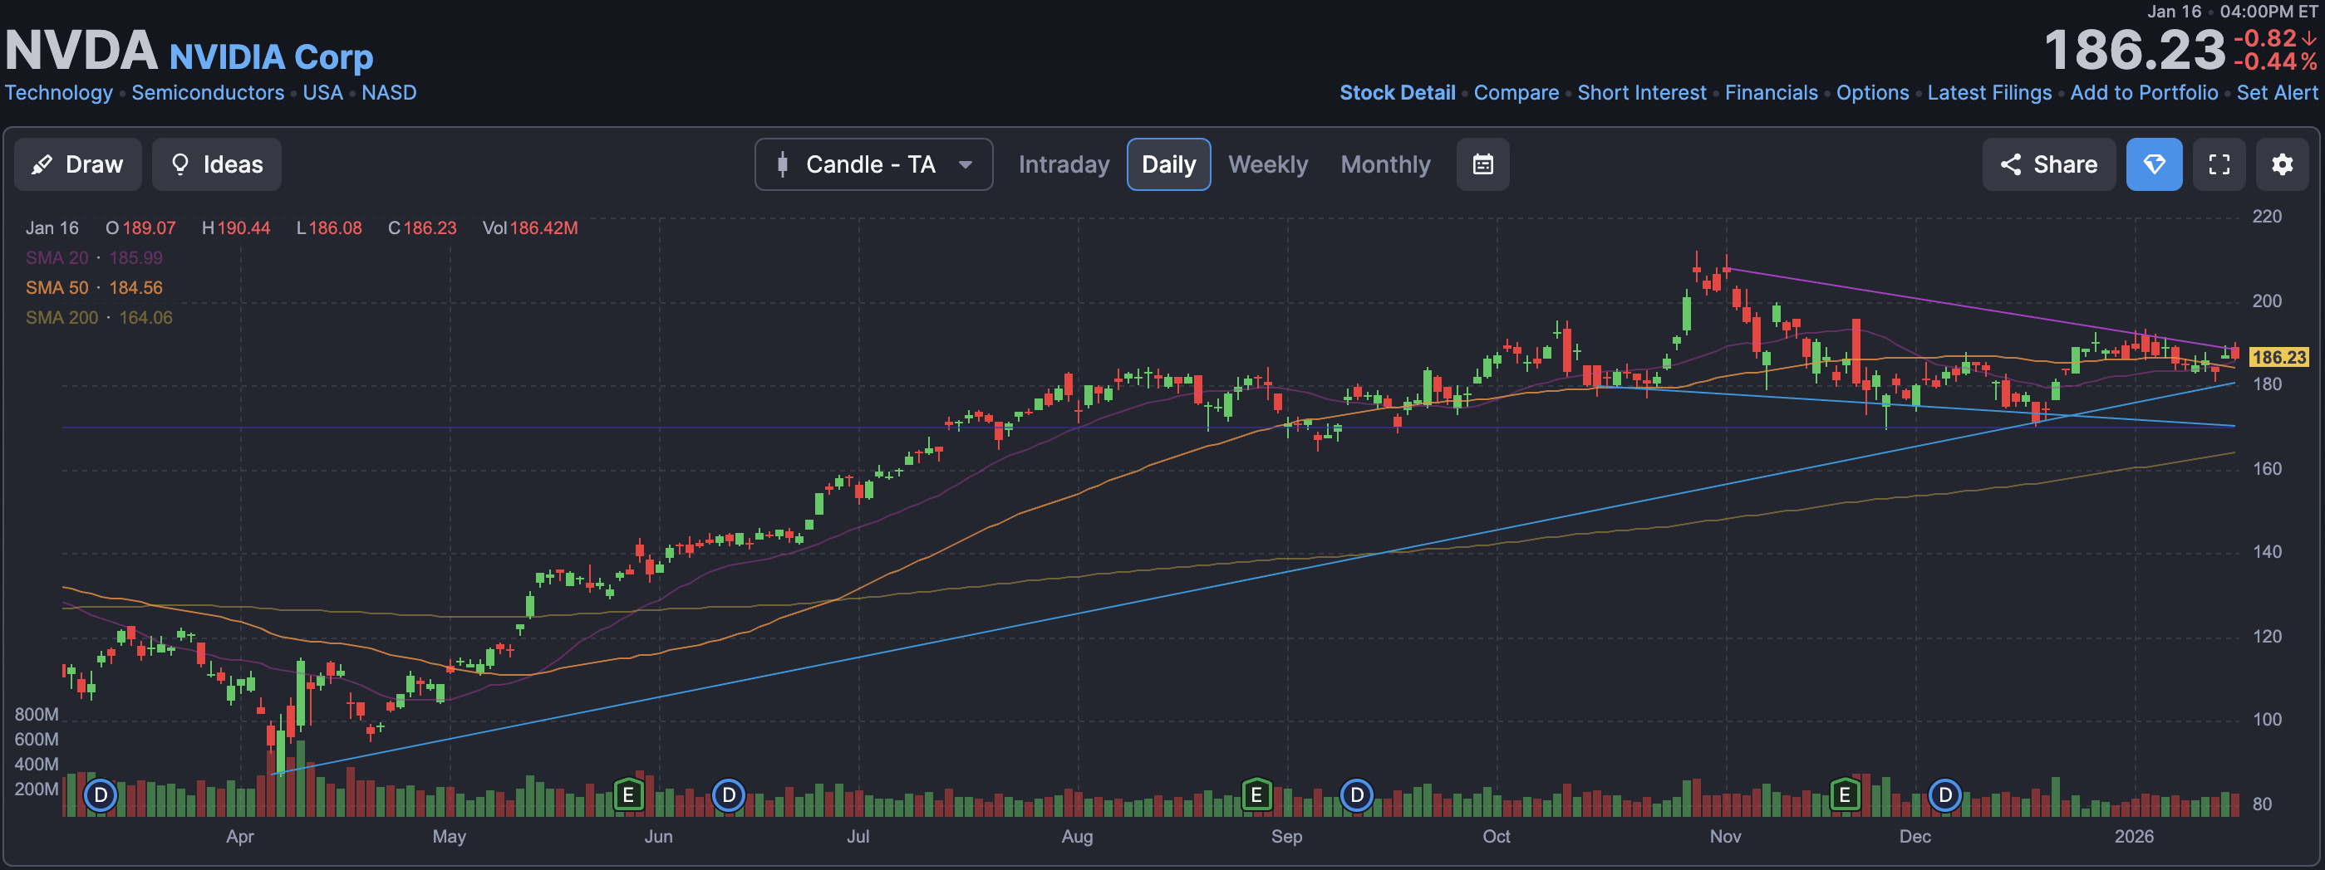2325x870 pixels.
Task: Click the 186.23 last price
Action: point(2134,51)
